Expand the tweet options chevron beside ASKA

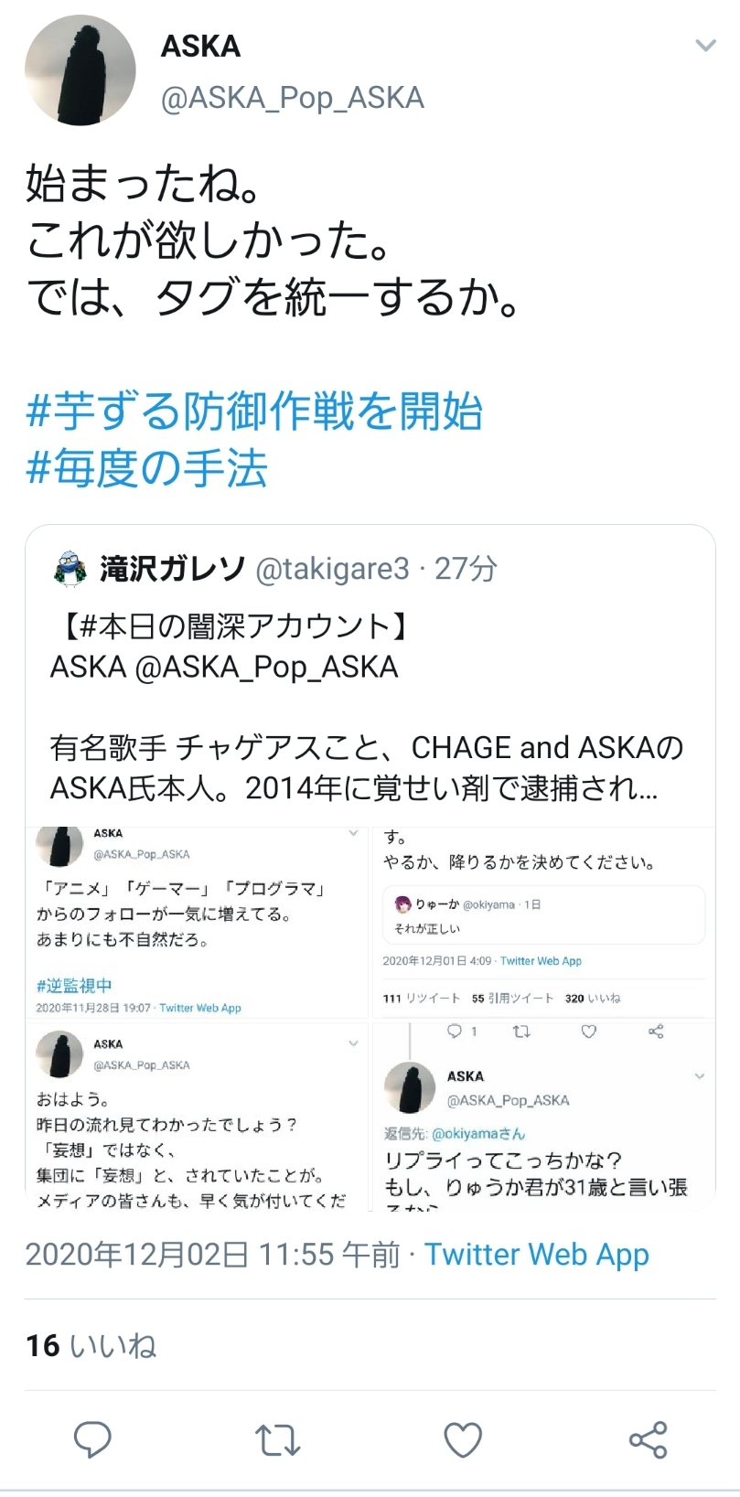click(x=705, y=46)
